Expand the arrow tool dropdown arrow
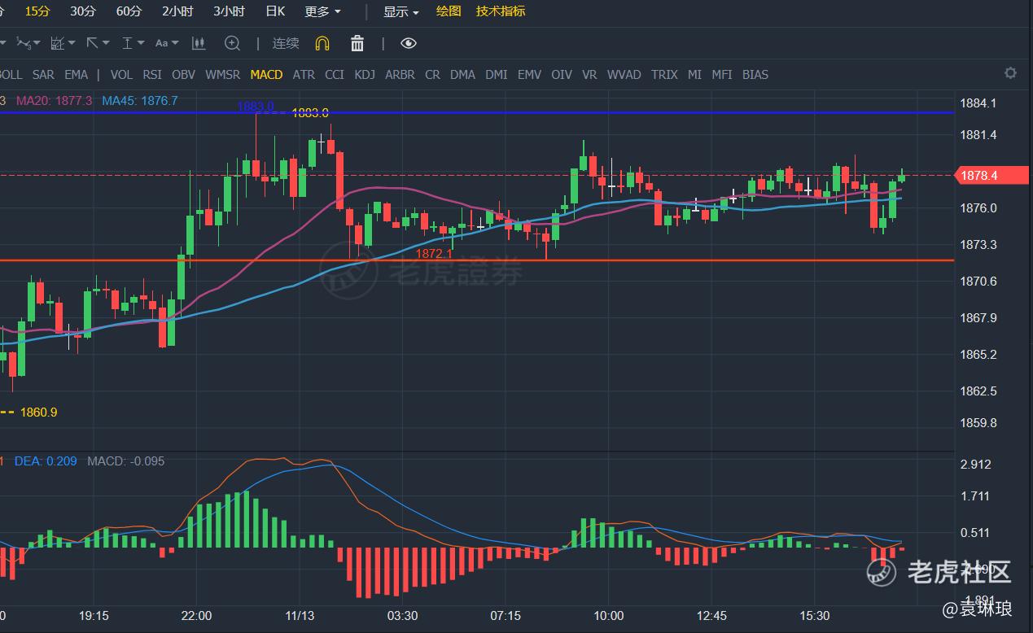Screen dimensions: 1033x633 pos(106,43)
